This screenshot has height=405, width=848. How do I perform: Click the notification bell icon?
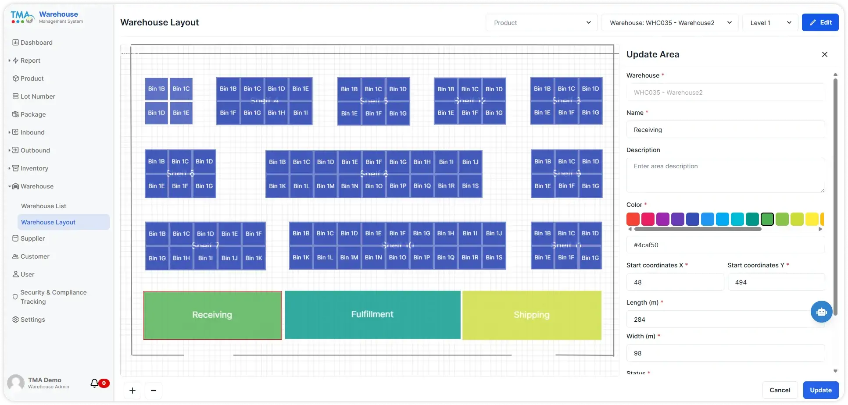(x=94, y=383)
